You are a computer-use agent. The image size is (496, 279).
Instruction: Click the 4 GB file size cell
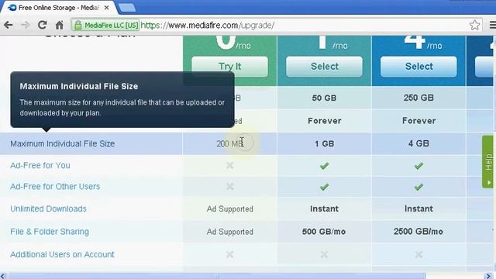pyautogui.click(x=418, y=143)
